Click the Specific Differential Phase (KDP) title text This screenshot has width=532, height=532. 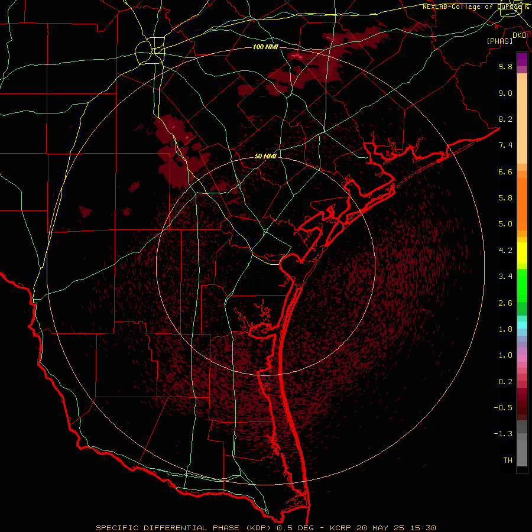tap(183, 528)
